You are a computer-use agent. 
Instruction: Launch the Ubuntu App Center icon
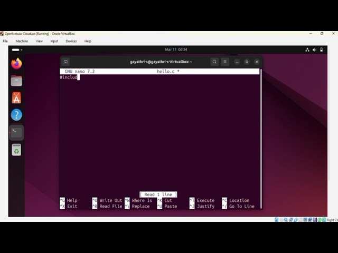tap(16, 98)
